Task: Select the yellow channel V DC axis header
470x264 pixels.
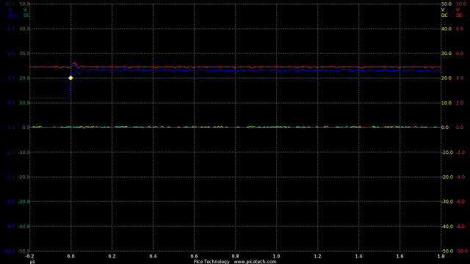Action: coord(444,12)
